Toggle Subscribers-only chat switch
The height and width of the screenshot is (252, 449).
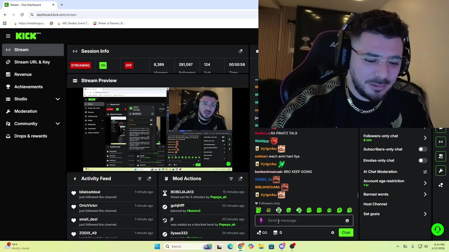point(422,149)
